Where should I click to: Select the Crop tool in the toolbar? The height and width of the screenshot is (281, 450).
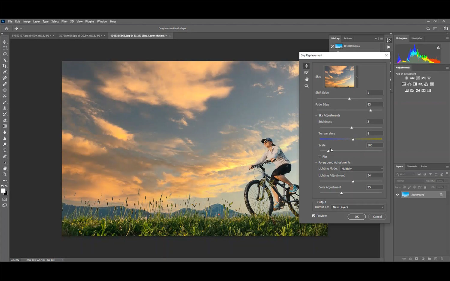[x=5, y=66]
